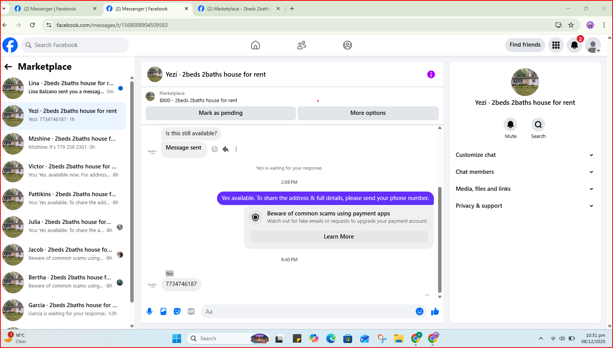The image size is (613, 348).
Task: Open the Garcia conversation
Action: pyautogui.click(x=64, y=310)
